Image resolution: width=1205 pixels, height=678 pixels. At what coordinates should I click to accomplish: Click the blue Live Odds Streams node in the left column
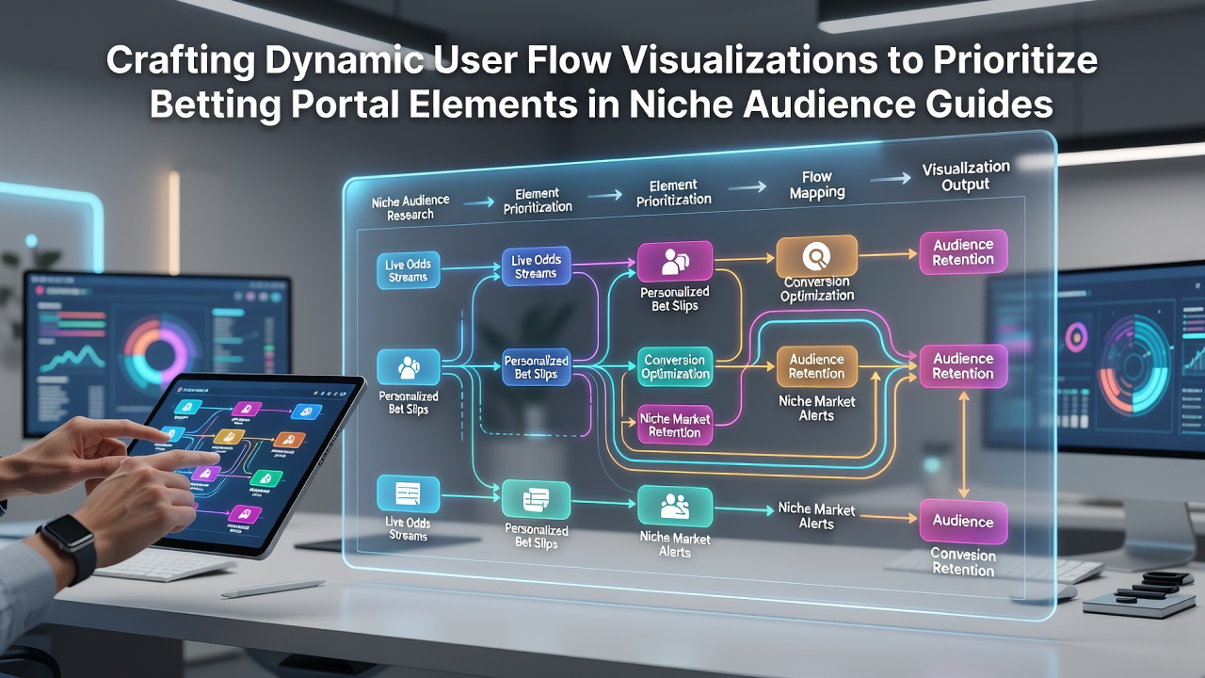click(x=408, y=269)
